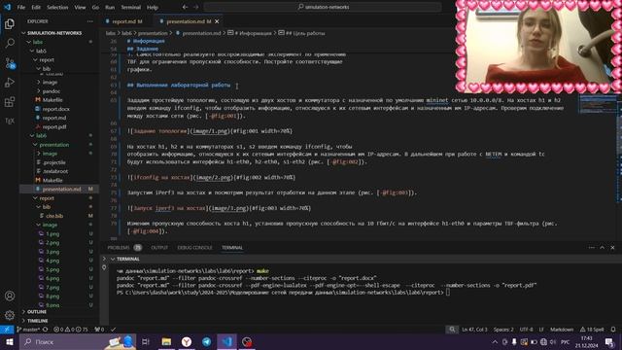Collapse the lab5 folder
622x350 pixels.
pyautogui.click(x=41, y=51)
